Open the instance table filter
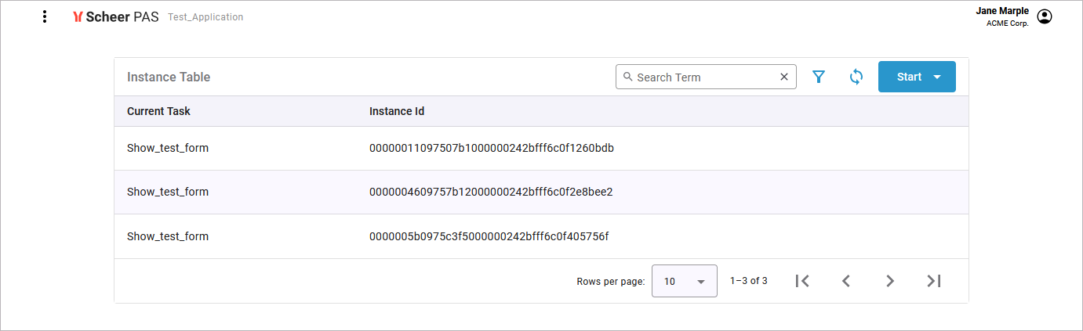Viewport: 1083px width, 331px height. click(819, 77)
